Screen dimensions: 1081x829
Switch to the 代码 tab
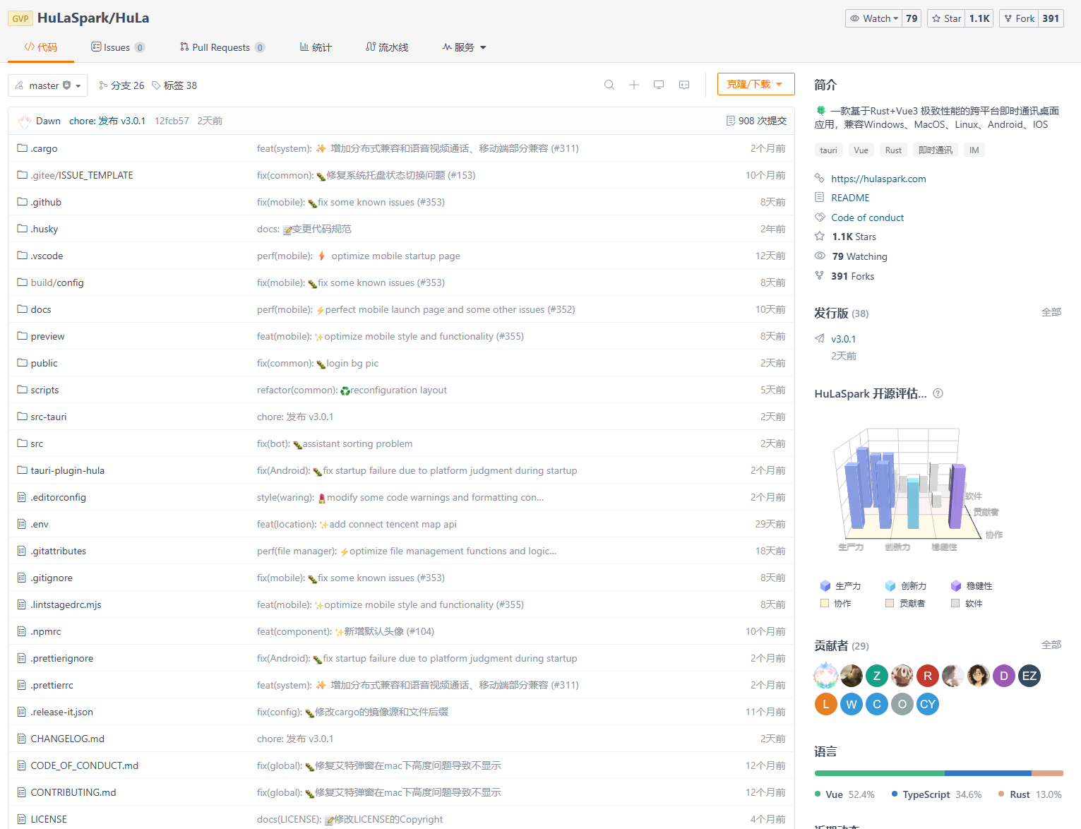tap(40, 47)
